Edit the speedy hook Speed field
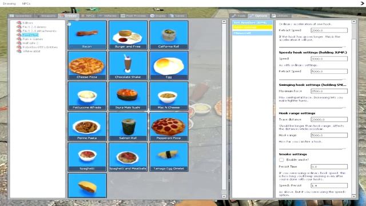 click(x=329, y=58)
